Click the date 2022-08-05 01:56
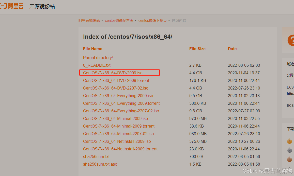Viewport: 294px width, 176px height. (x=244, y=156)
